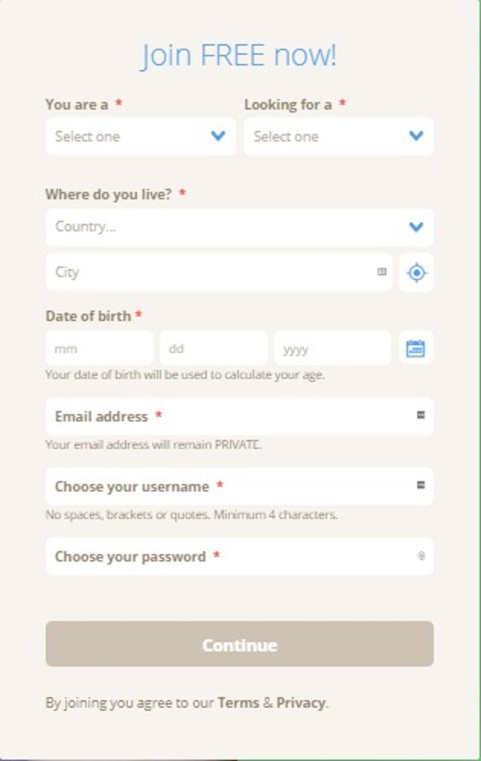Open the date of birth calendar picker
The width and height of the screenshot is (481, 761).
tap(416, 348)
